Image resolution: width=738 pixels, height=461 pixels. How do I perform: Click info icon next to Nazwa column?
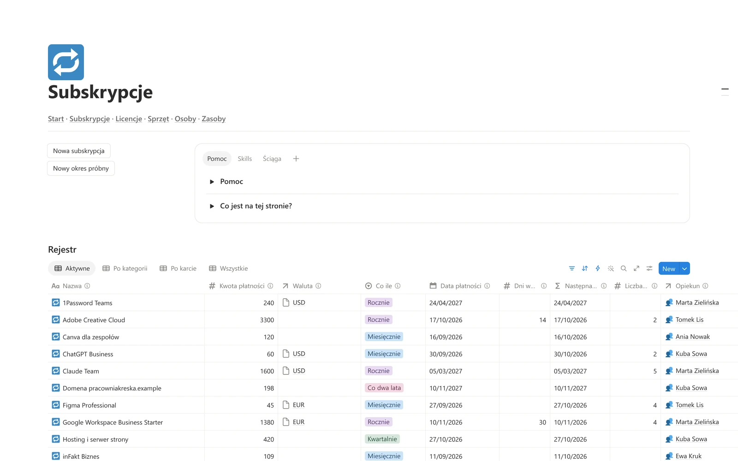(x=87, y=286)
